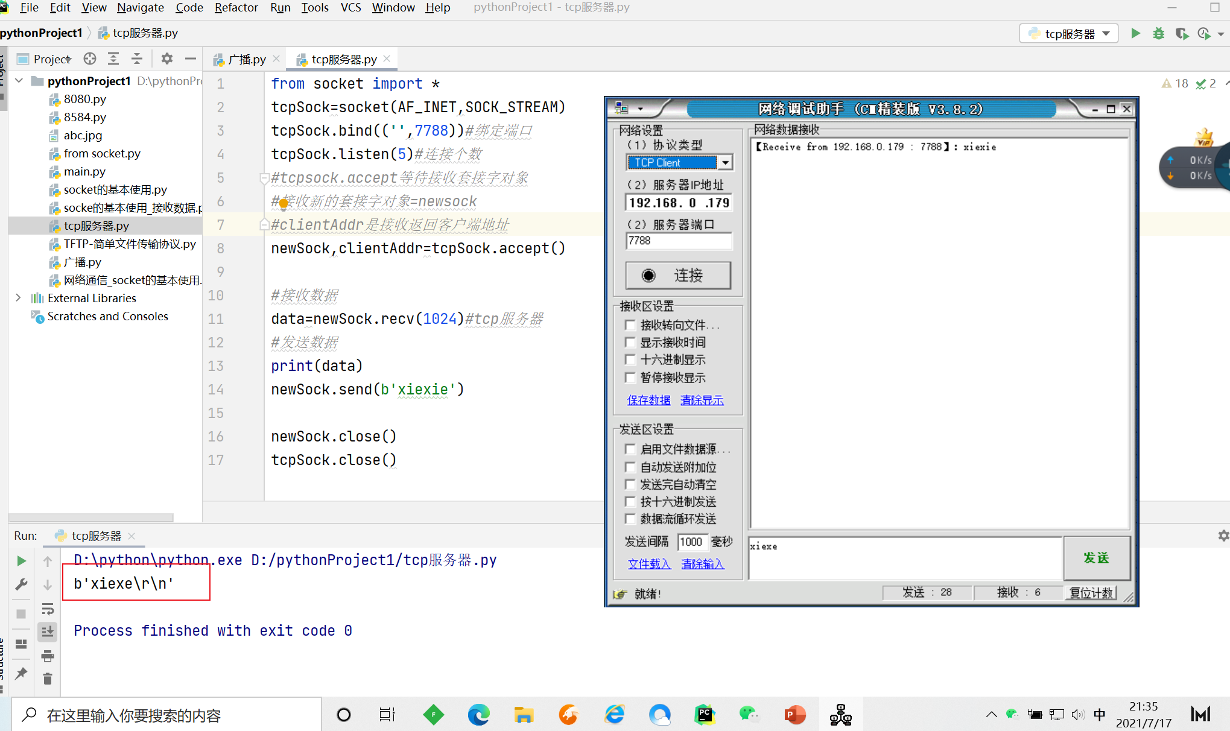Open the File menu

(x=29, y=8)
